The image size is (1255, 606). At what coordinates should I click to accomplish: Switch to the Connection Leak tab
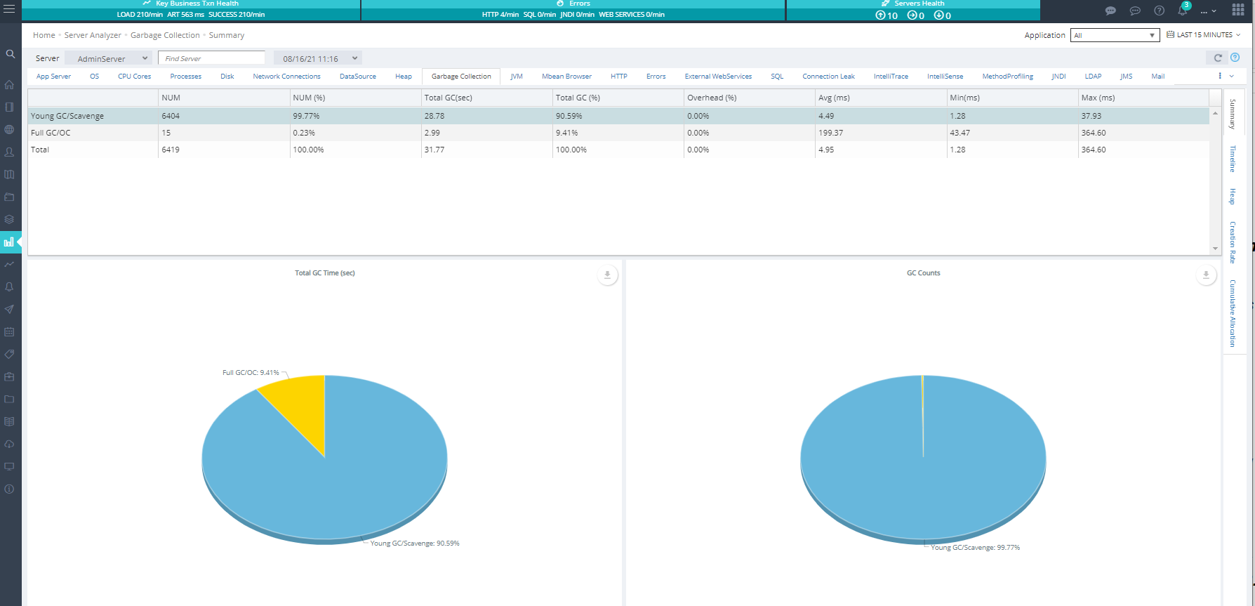click(x=828, y=77)
